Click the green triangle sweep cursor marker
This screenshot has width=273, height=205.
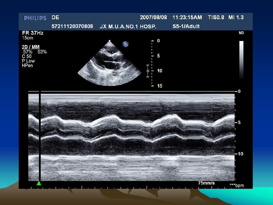coord(39,183)
